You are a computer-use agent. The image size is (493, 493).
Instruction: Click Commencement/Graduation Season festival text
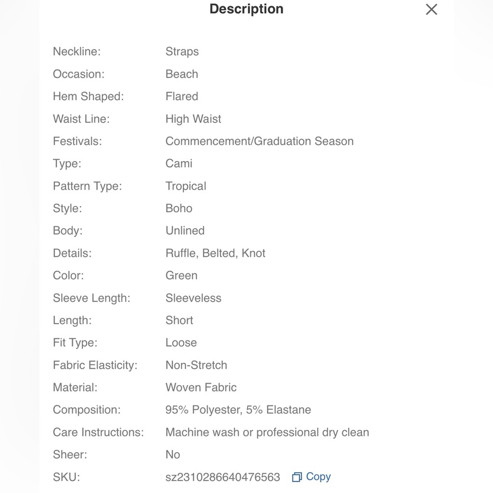tap(259, 141)
